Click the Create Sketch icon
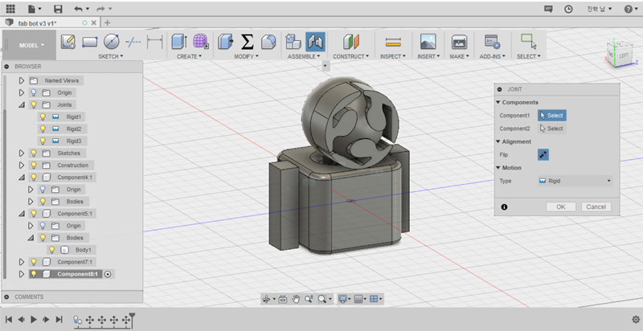Image resolution: width=643 pixels, height=331 pixels. (68, 41)
